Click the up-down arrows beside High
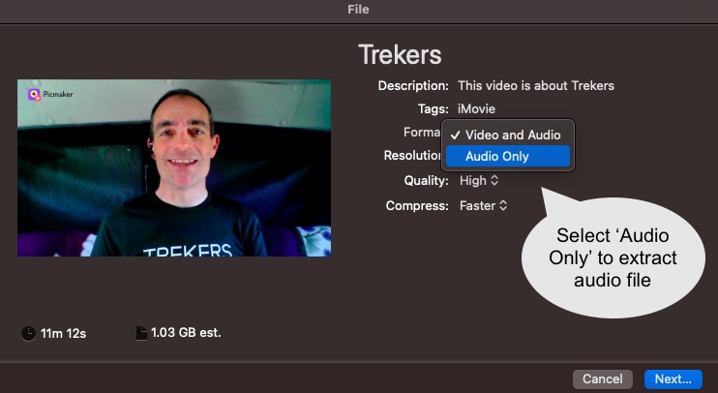718x393 pixels. (x=494, y=180)
